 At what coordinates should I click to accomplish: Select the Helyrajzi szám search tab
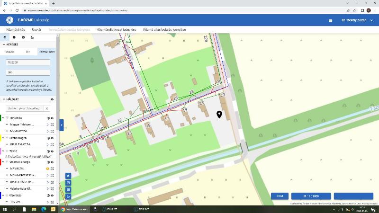click(46, 52)
